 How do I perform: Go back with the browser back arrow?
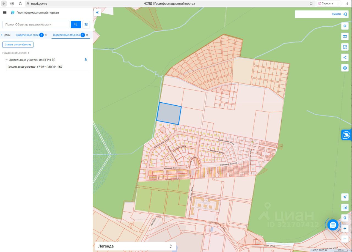click(4, 4)
